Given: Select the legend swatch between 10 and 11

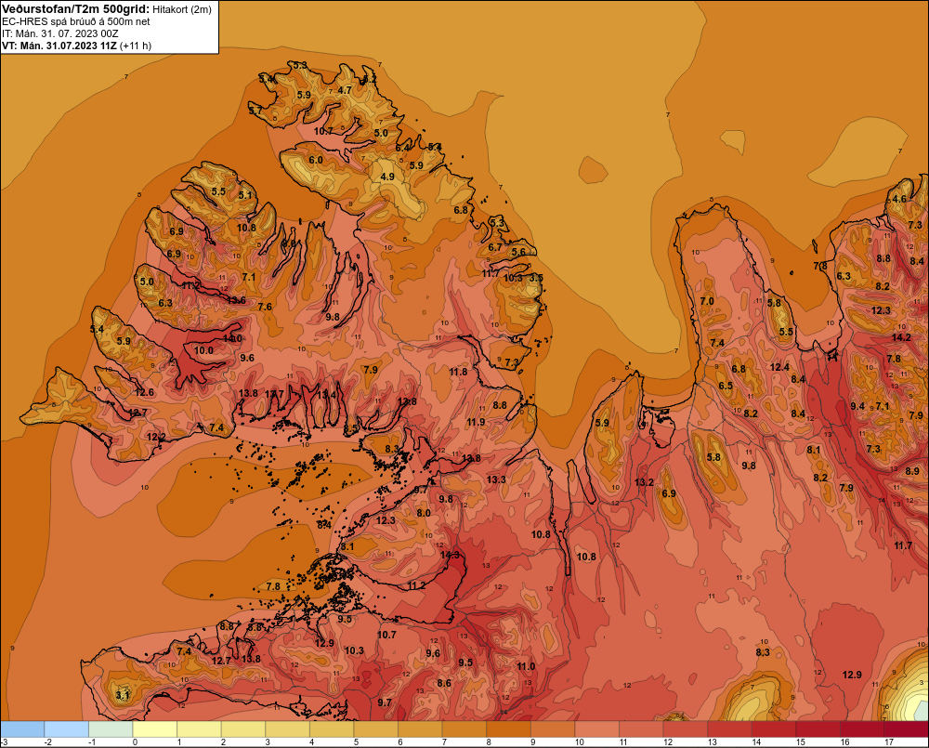Looking at the screenshot, I should (597, 728).
